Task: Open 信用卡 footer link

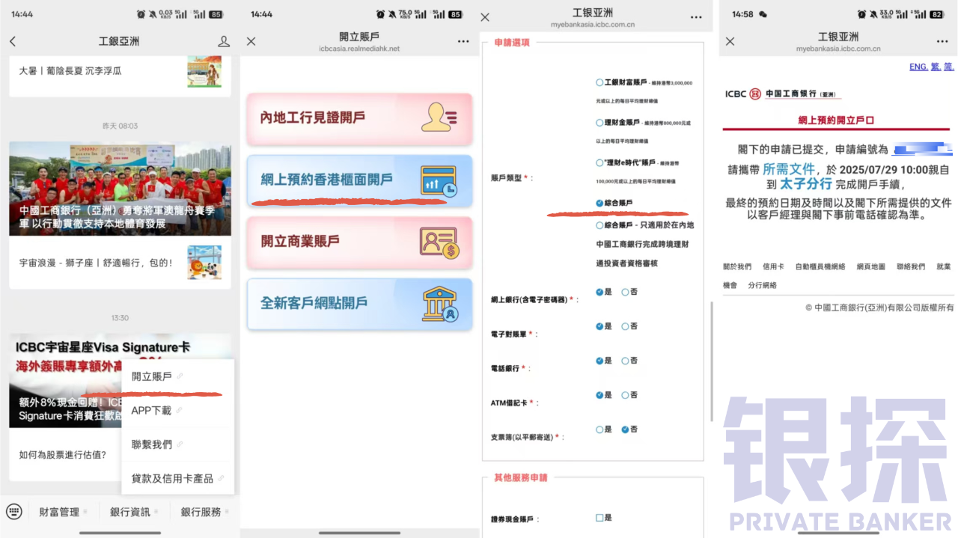Action: tap(774, 266)
